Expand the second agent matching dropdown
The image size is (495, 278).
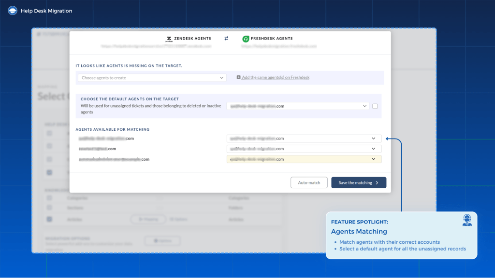pyautogui.click(x=304, y=149)
